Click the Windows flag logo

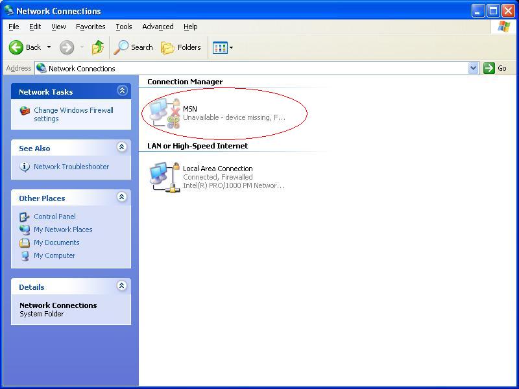[x=503, y=27]
